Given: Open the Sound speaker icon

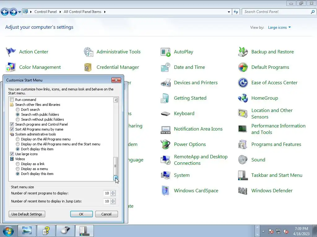Looking at the screenshot, I should coord(243,160).
